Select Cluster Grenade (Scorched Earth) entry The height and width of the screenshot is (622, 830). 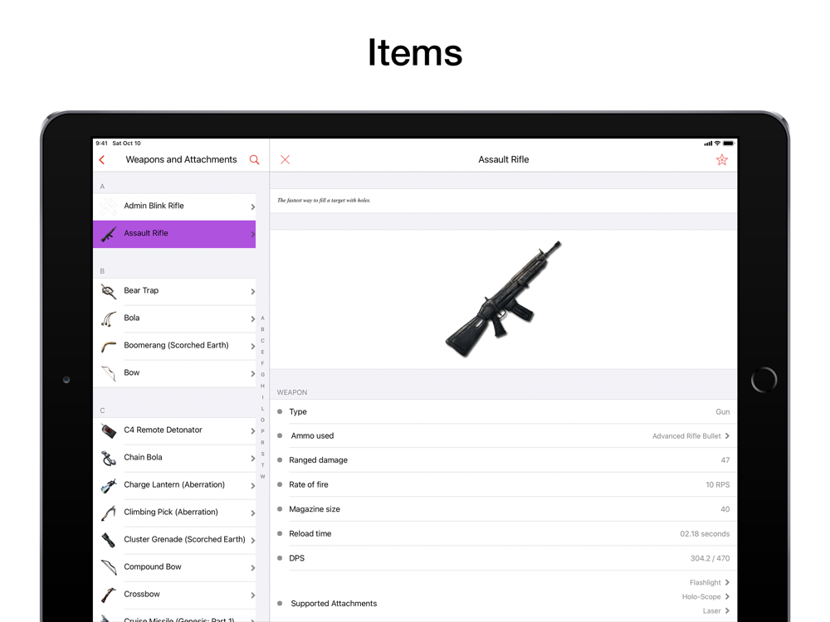174,540
